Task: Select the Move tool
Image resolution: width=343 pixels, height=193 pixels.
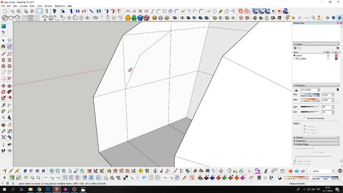Action: (x=3, y=86)
